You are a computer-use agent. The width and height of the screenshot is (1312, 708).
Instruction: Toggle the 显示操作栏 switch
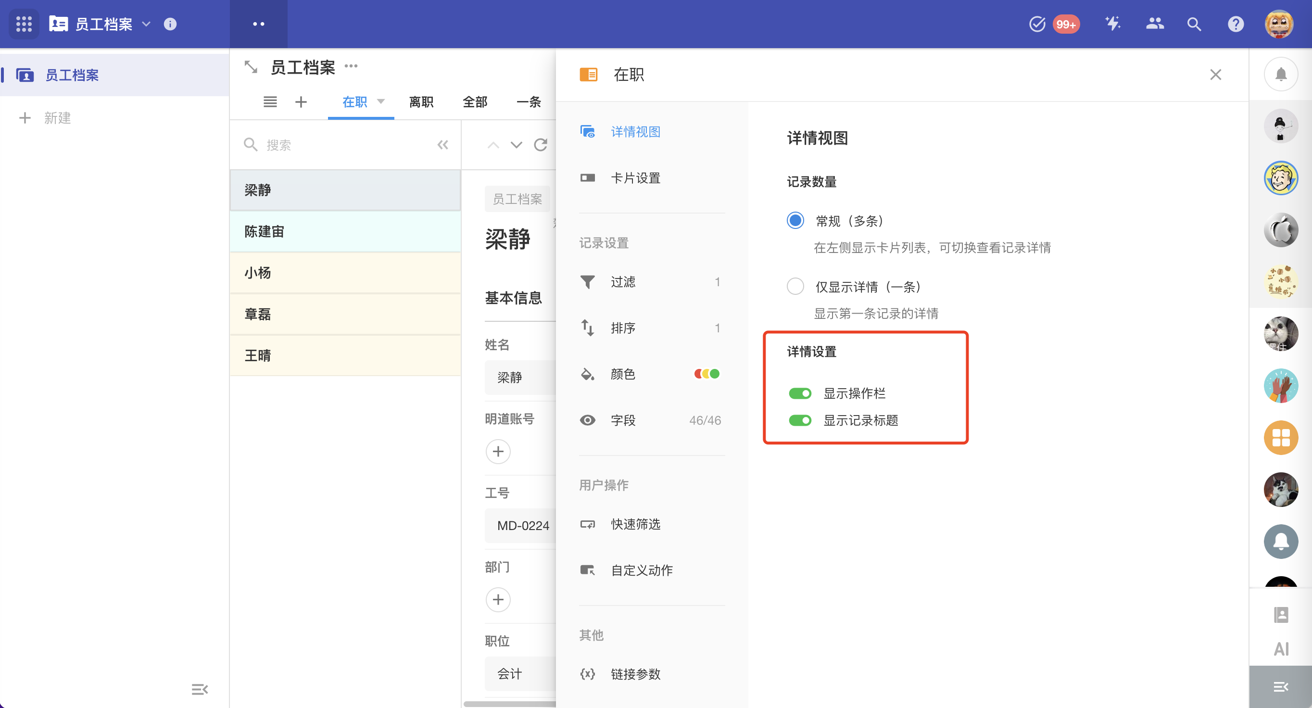(800, 393)
